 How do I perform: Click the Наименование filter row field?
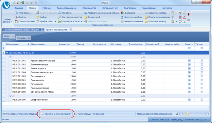click(44, 48)
